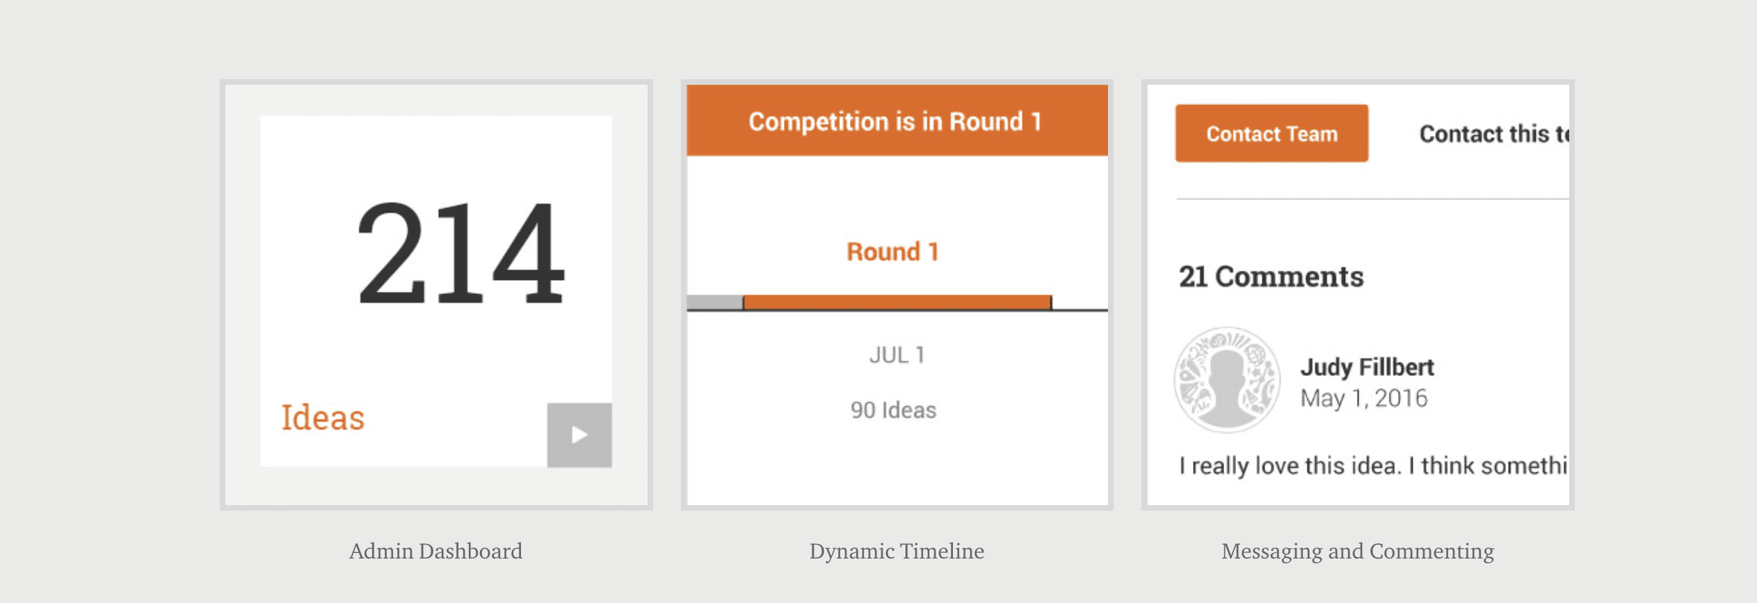This screenshot has width=1757, height=603.
Task: Click the orange Round 1 banner header
Action: [x=896, y=120]
